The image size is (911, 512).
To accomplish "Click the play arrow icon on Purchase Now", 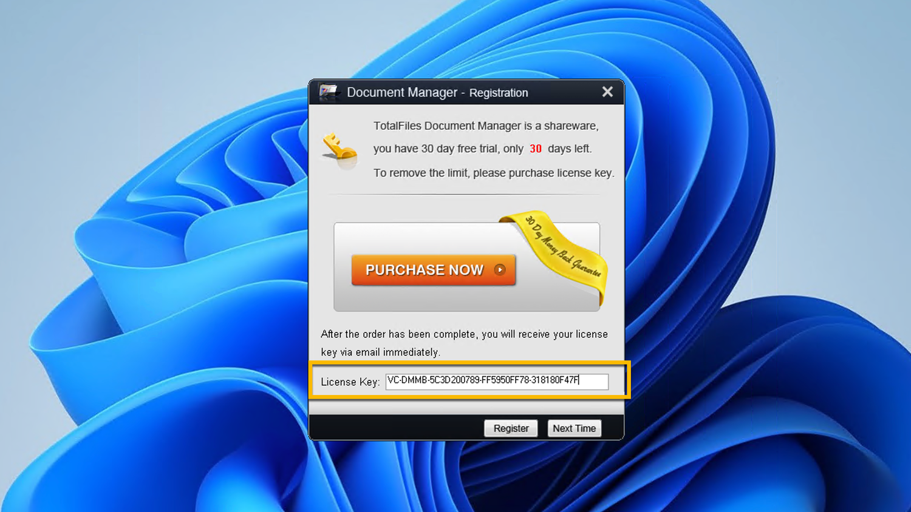I will tap(500, 270).
